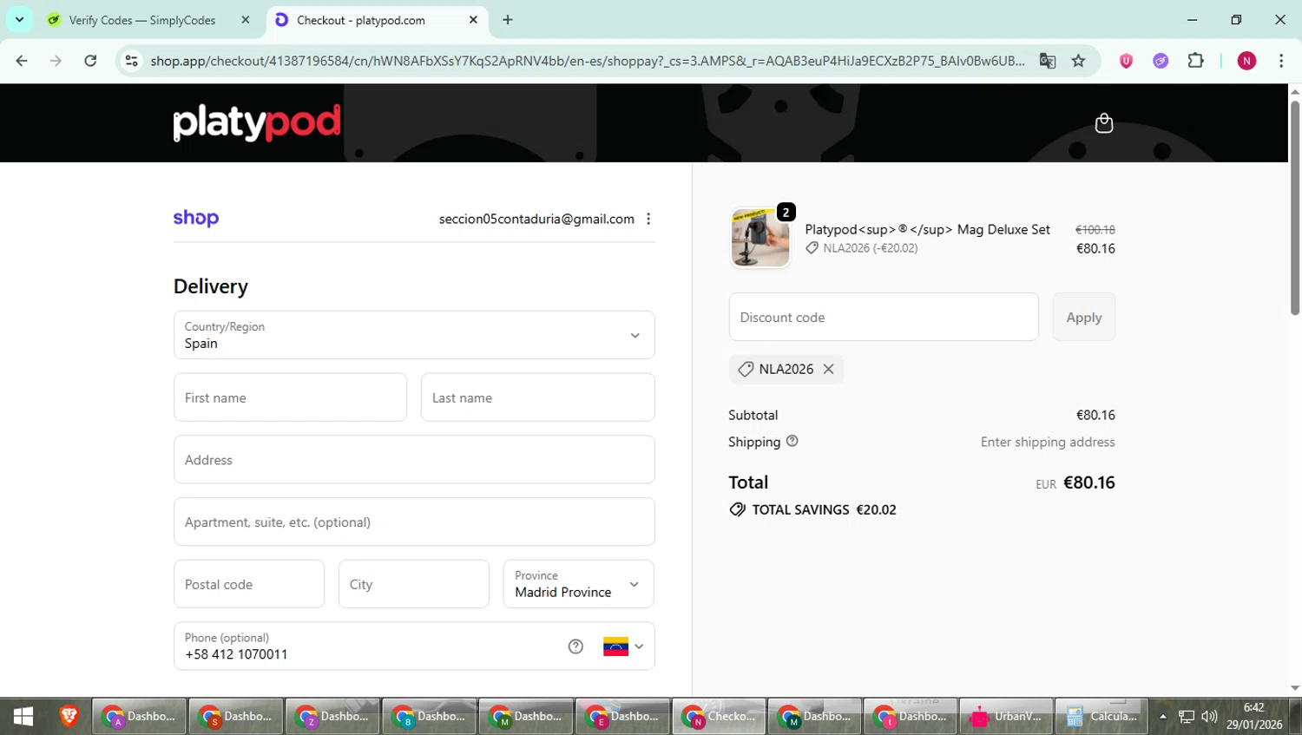Open the Windows Start menu
Image resolution: width=1302 pixels, height=735 pixels.
coord(23,716)
